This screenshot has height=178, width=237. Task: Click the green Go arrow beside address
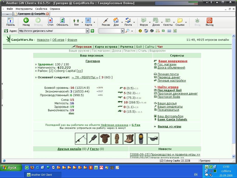pyautogui.click(x=92, y=31)
